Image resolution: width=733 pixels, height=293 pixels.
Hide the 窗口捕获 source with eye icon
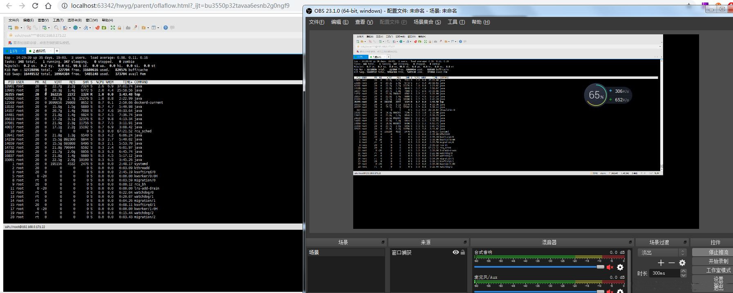(x=455, y=253)
